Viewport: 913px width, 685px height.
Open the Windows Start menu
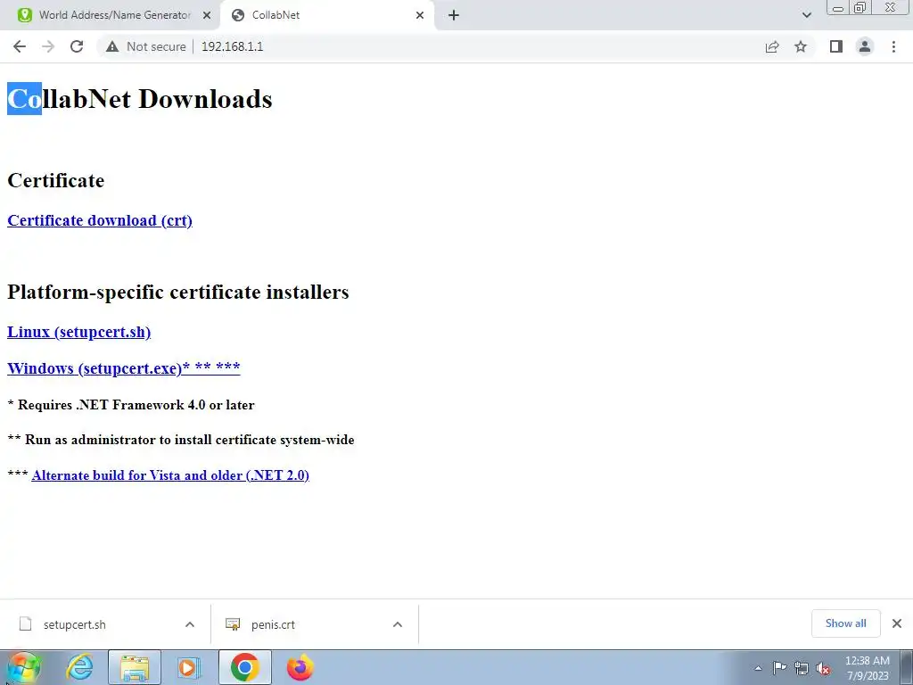23,667
